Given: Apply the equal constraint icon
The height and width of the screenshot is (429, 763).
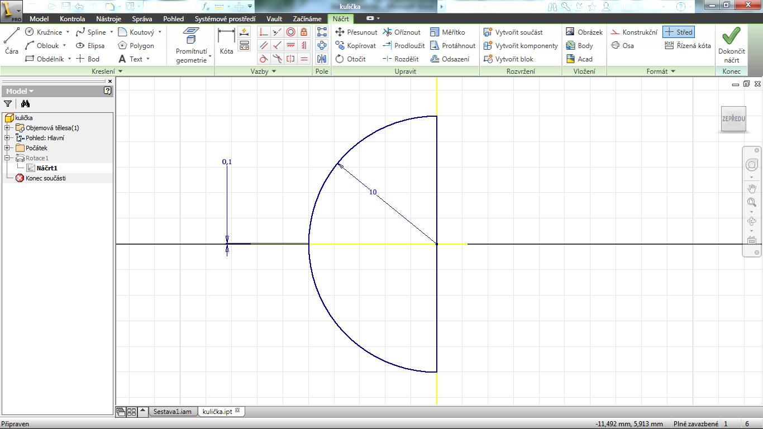Looking at the screenshot, I should (303, 59).
